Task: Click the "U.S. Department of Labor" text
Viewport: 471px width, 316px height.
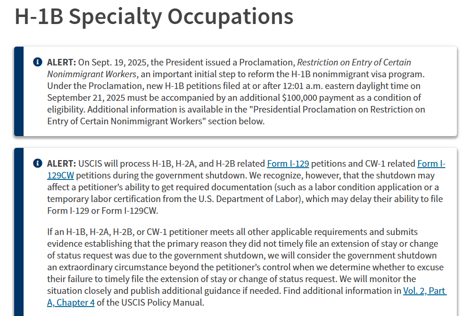Action: click(248, 199)
